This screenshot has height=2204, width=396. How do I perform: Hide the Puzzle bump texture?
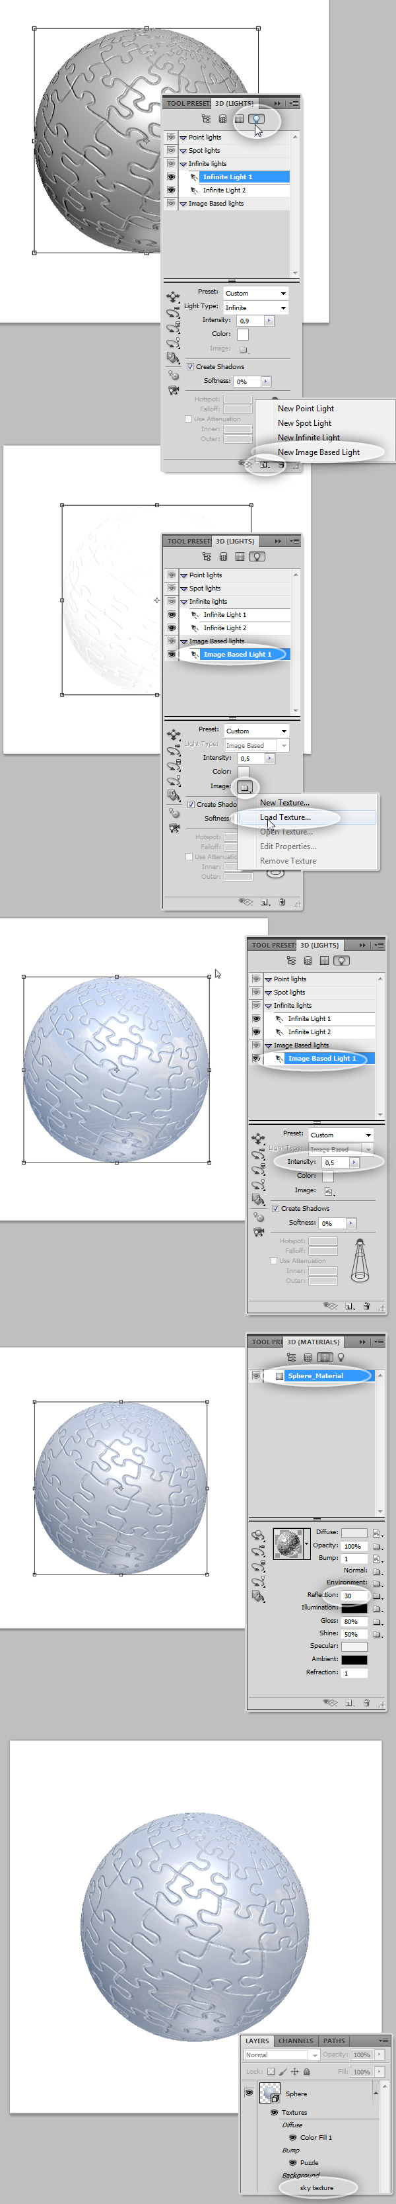pyautogui.click(x=293, y=2163)
